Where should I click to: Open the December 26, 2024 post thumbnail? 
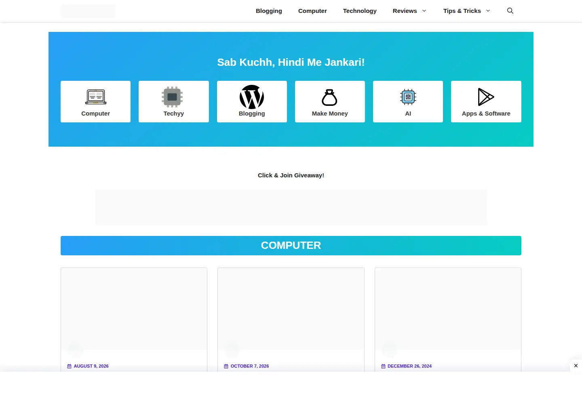coord(448,309)
